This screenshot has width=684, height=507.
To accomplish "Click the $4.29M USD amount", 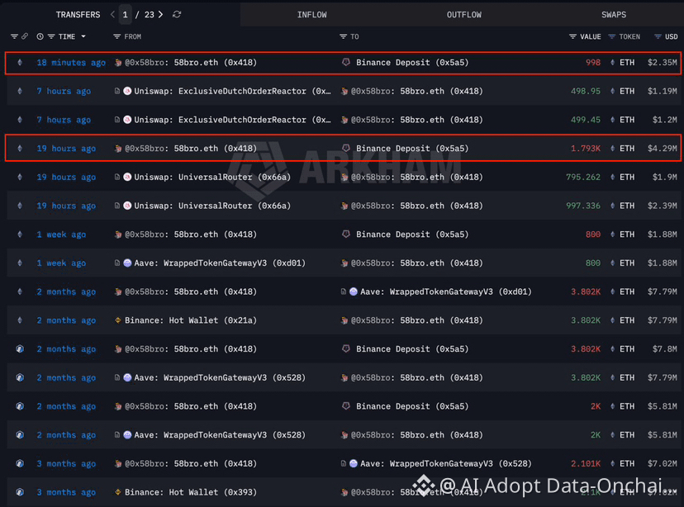I will 663,149.
